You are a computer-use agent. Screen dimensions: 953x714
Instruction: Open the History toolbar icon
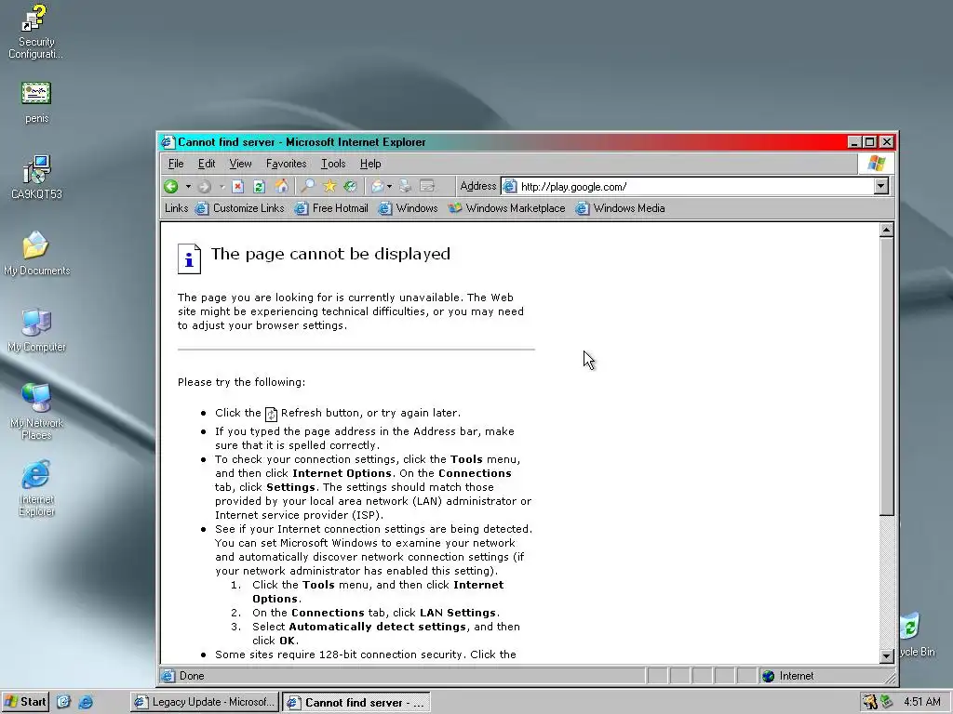350,186
